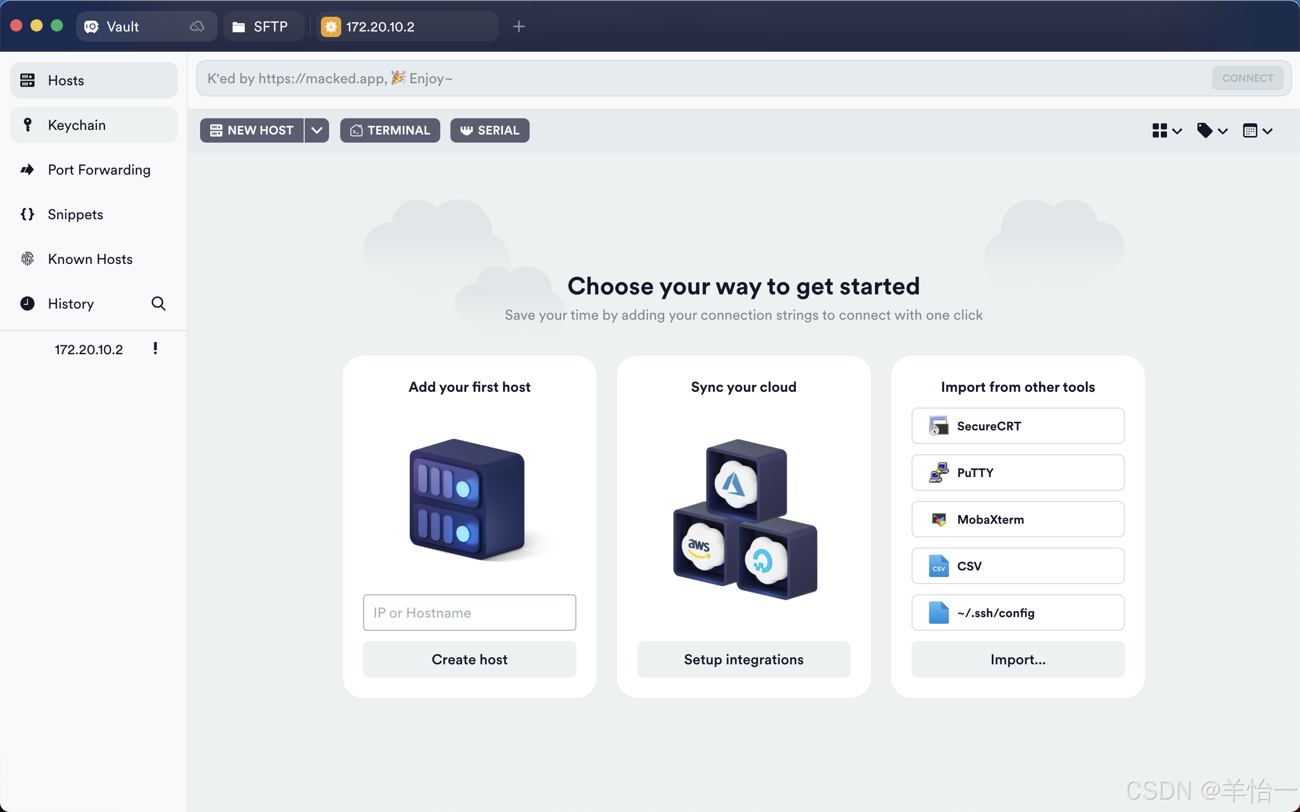Click the Setup integrations button
1300x812 pixels.
tap(743, 659)
